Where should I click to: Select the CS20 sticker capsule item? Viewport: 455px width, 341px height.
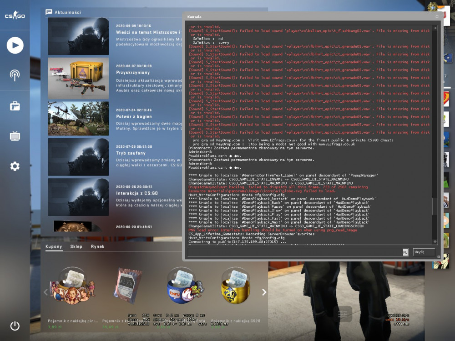pos(236,286)
